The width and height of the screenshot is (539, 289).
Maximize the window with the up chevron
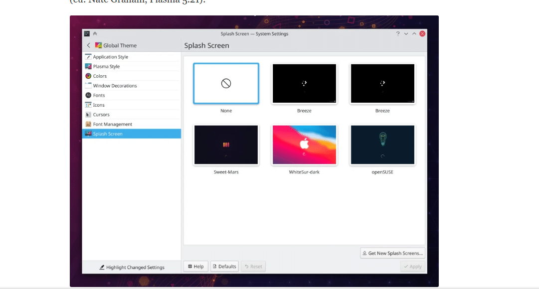point(414,34)
